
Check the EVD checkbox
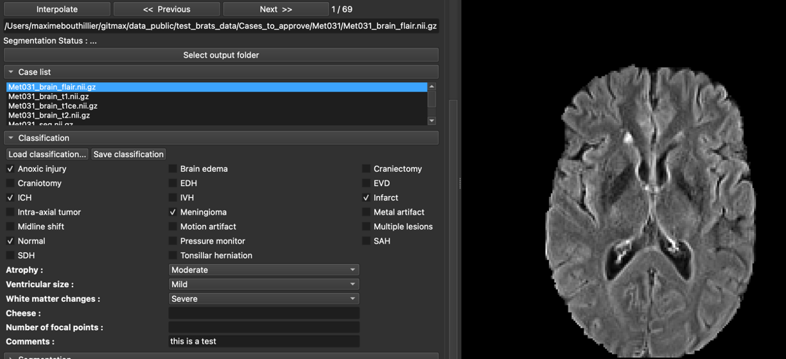click(366, 183)
